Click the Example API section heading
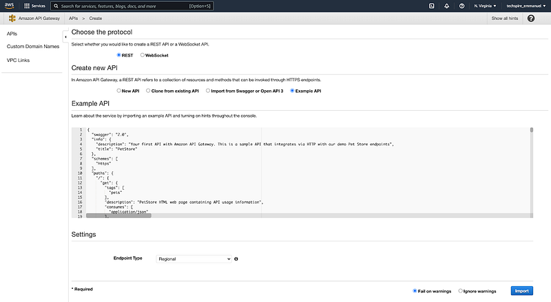The height and width of the screenshot is (302, 551). [x=90, y=104]
